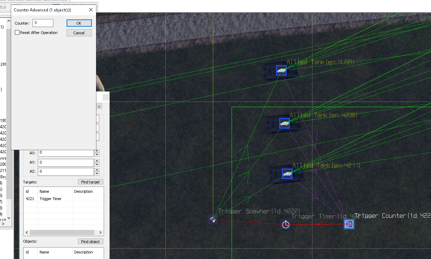The height and width of the screenshot is (259, 431).
Task: Click the Trigger Spawner node icon
Action: pyautogui.click(x=213, y=220)
